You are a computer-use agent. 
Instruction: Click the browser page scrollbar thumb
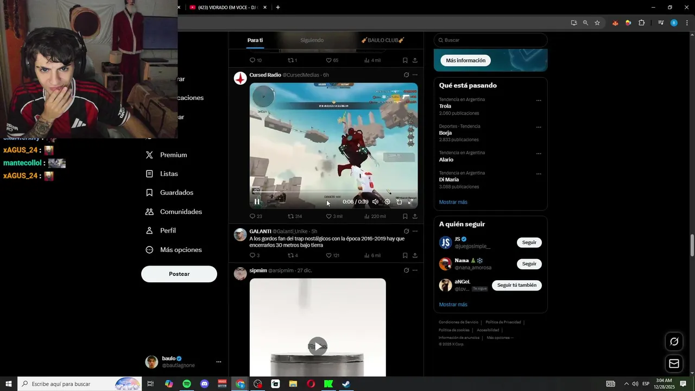coord(692,246)
